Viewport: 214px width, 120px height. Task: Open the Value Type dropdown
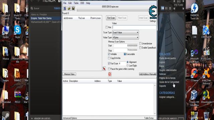(125, 37)
